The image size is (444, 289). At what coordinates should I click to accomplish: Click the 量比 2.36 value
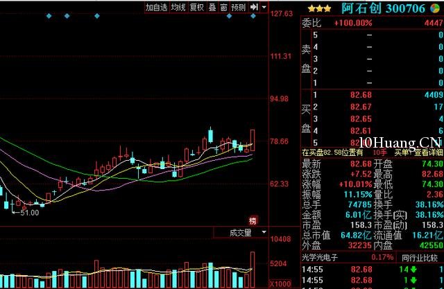(x=435, y=195)
